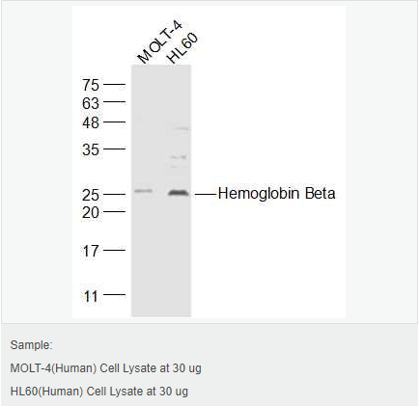Viewport: 420px width, 406px height.
Task: Select the 25 kDa marker label
Action: click(91, 195)
